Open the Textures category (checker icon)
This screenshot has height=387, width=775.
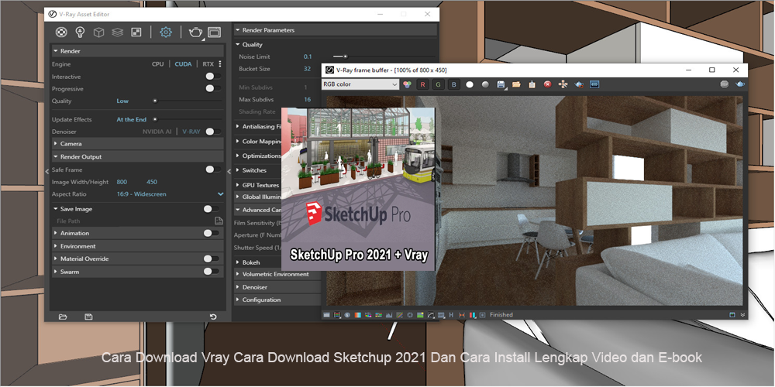(136, 32)
